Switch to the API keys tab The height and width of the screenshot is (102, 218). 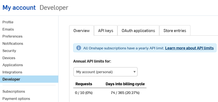pos(106,31)
